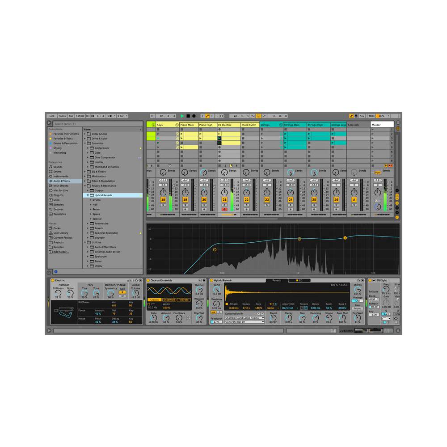
Task: Open the Reverb tab in Hybrid Reverb
Action: (276, 280)
